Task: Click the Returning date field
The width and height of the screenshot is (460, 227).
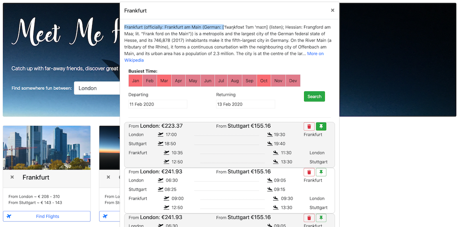Action: coord(246,104)
